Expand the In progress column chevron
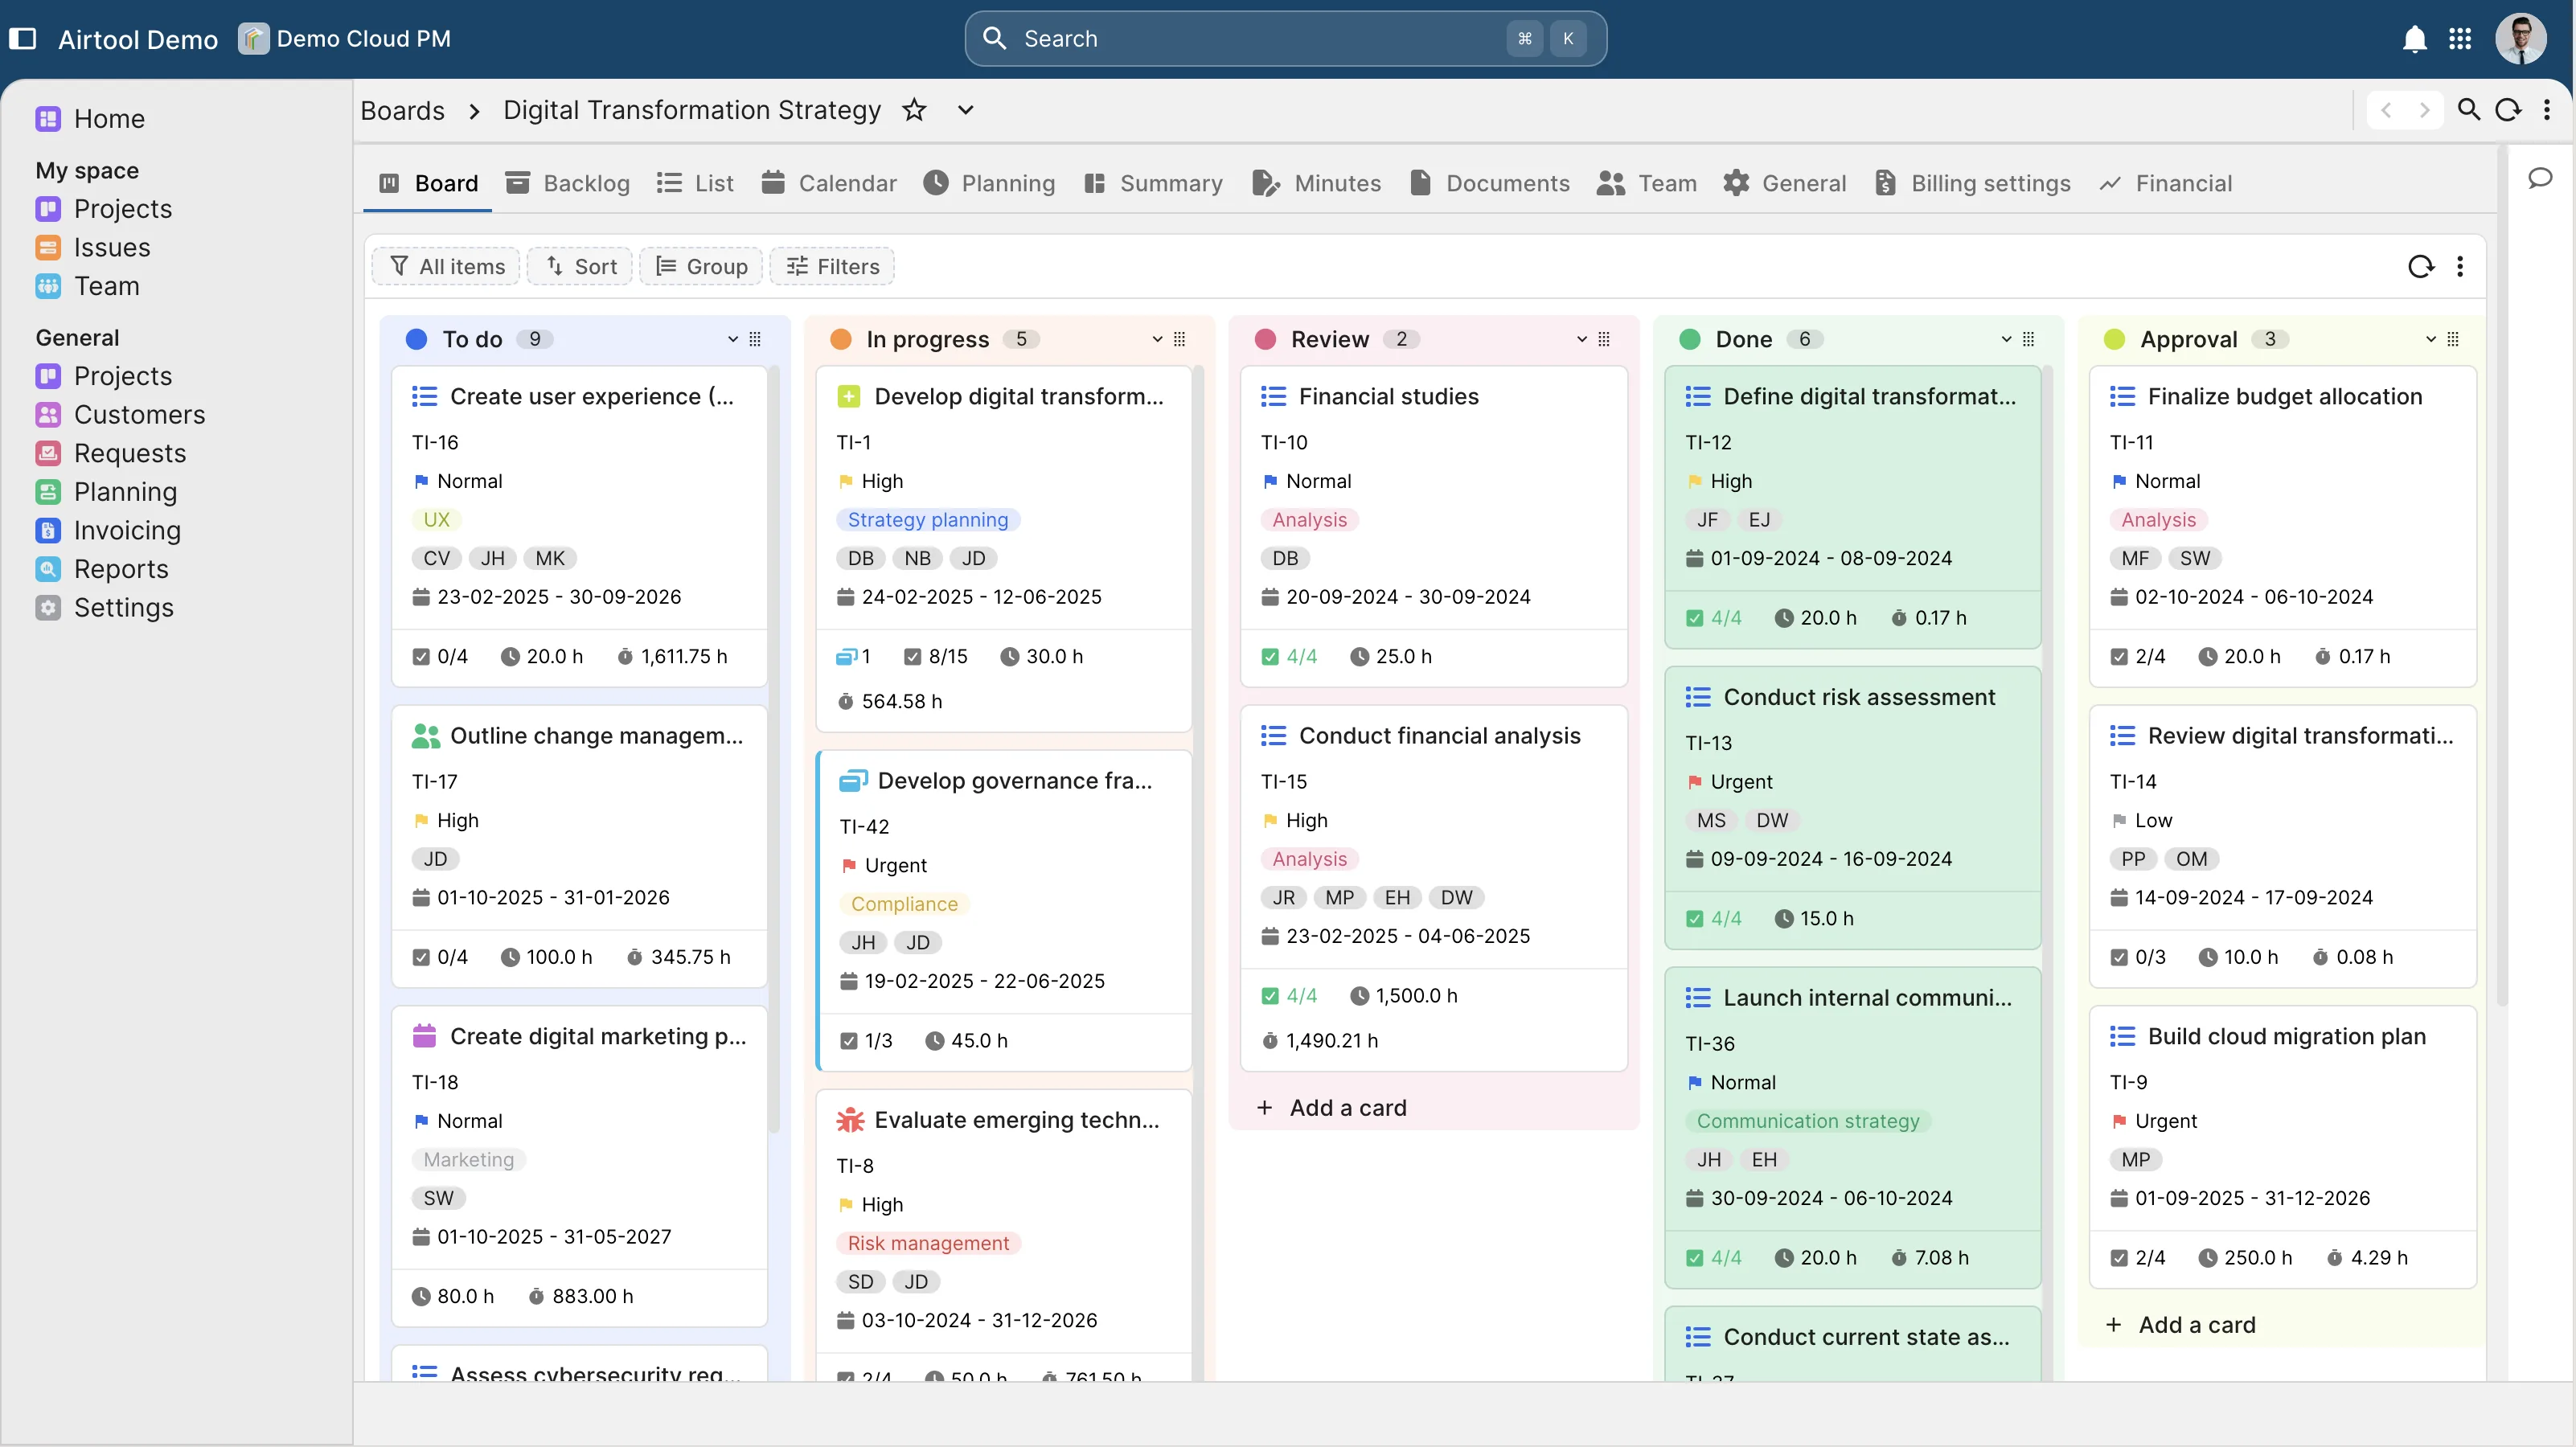The image size is (2576, 1447). coord(1157,339)
